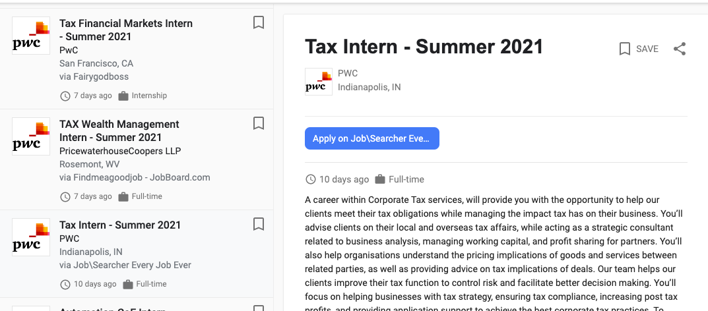
Task: Bookmark the Tax Financial Markets Intern listing
Action: tap(259, 23)
